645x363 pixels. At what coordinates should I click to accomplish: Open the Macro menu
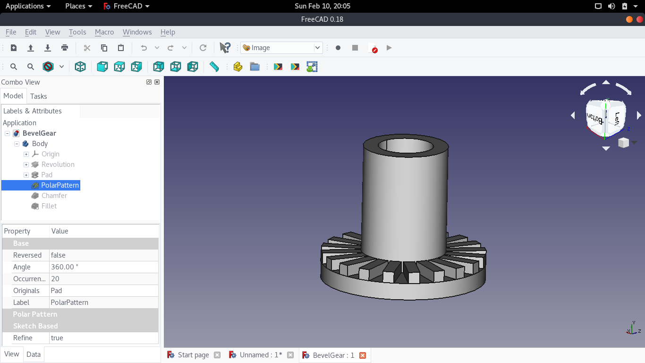click(x=104, y=32)
